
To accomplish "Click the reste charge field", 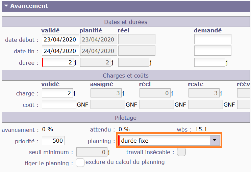I will pos(204,93).
